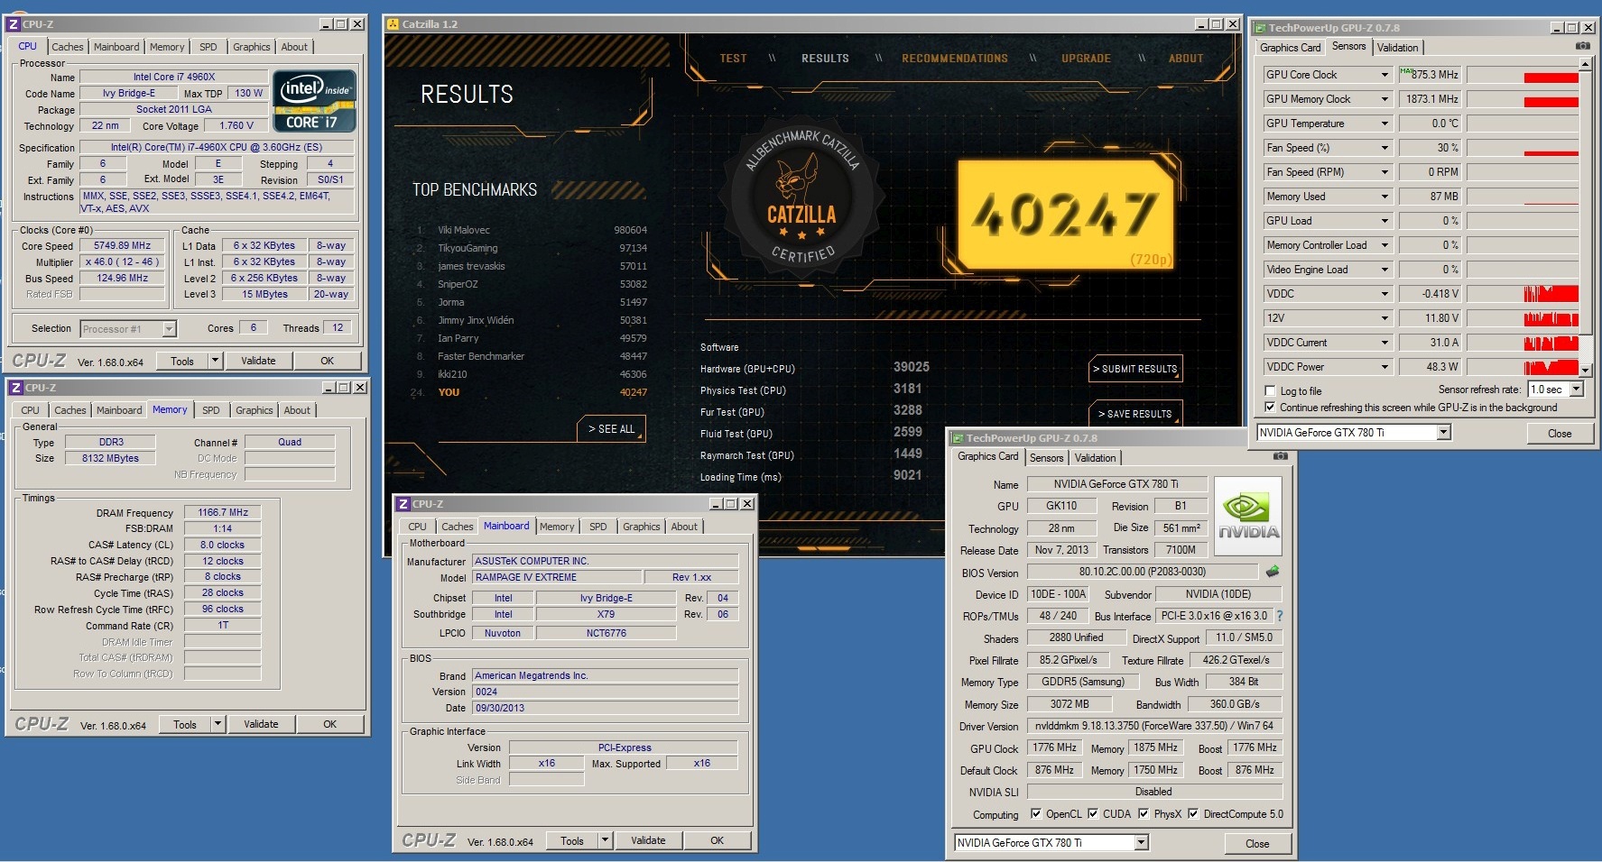Open the Validation tab in GPU-Z Sensors window
This screenshot has height=862, width=1602.
[1397, 48]
